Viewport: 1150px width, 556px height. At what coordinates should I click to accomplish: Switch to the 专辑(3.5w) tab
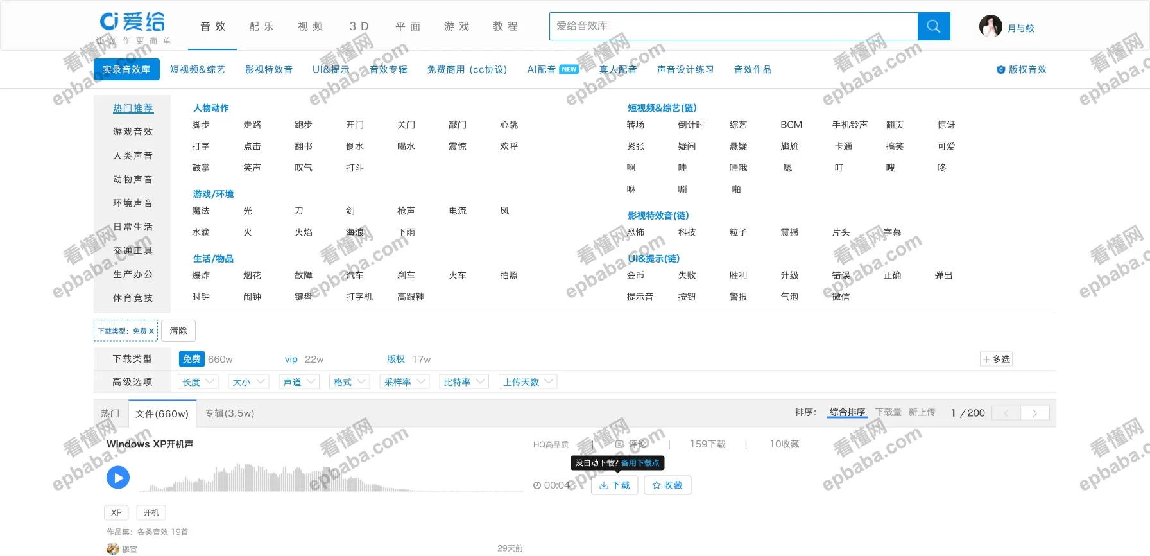[x=229, y=413]
